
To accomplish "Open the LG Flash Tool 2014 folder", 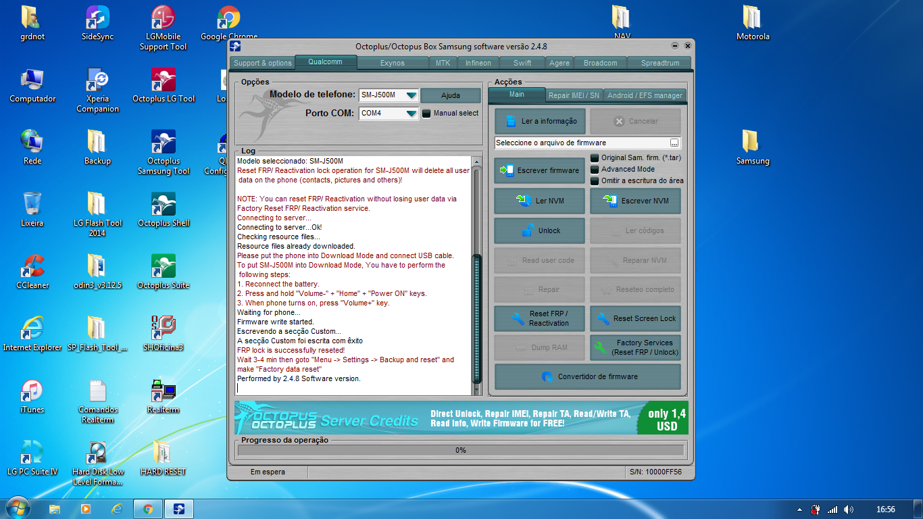I will pos(97,214).
